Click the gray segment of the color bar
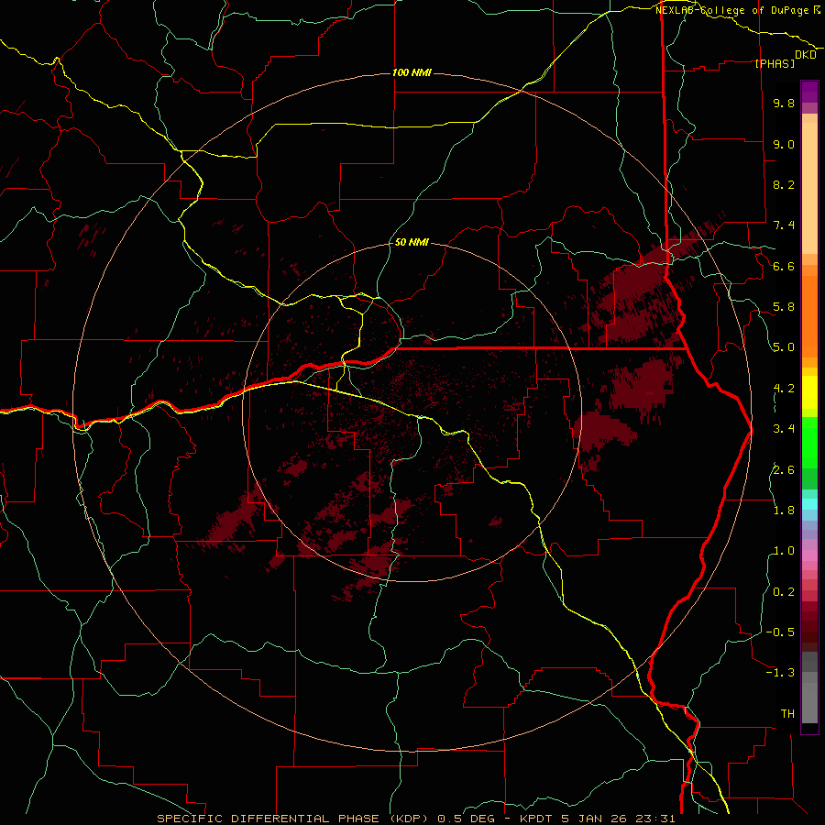 809,687
